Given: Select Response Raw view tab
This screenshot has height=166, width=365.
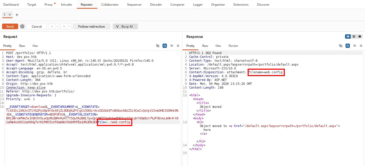Looking at the screenshot, I should (x=205, y=46).
